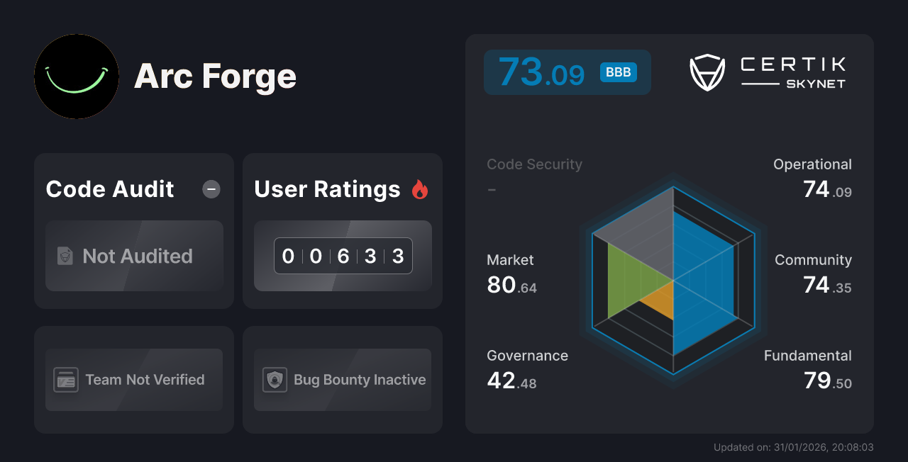The height and width of the screenshot is (462, 908).
Task: Select the Governance 42.48 metric
Action: click(x=528, y=368)
